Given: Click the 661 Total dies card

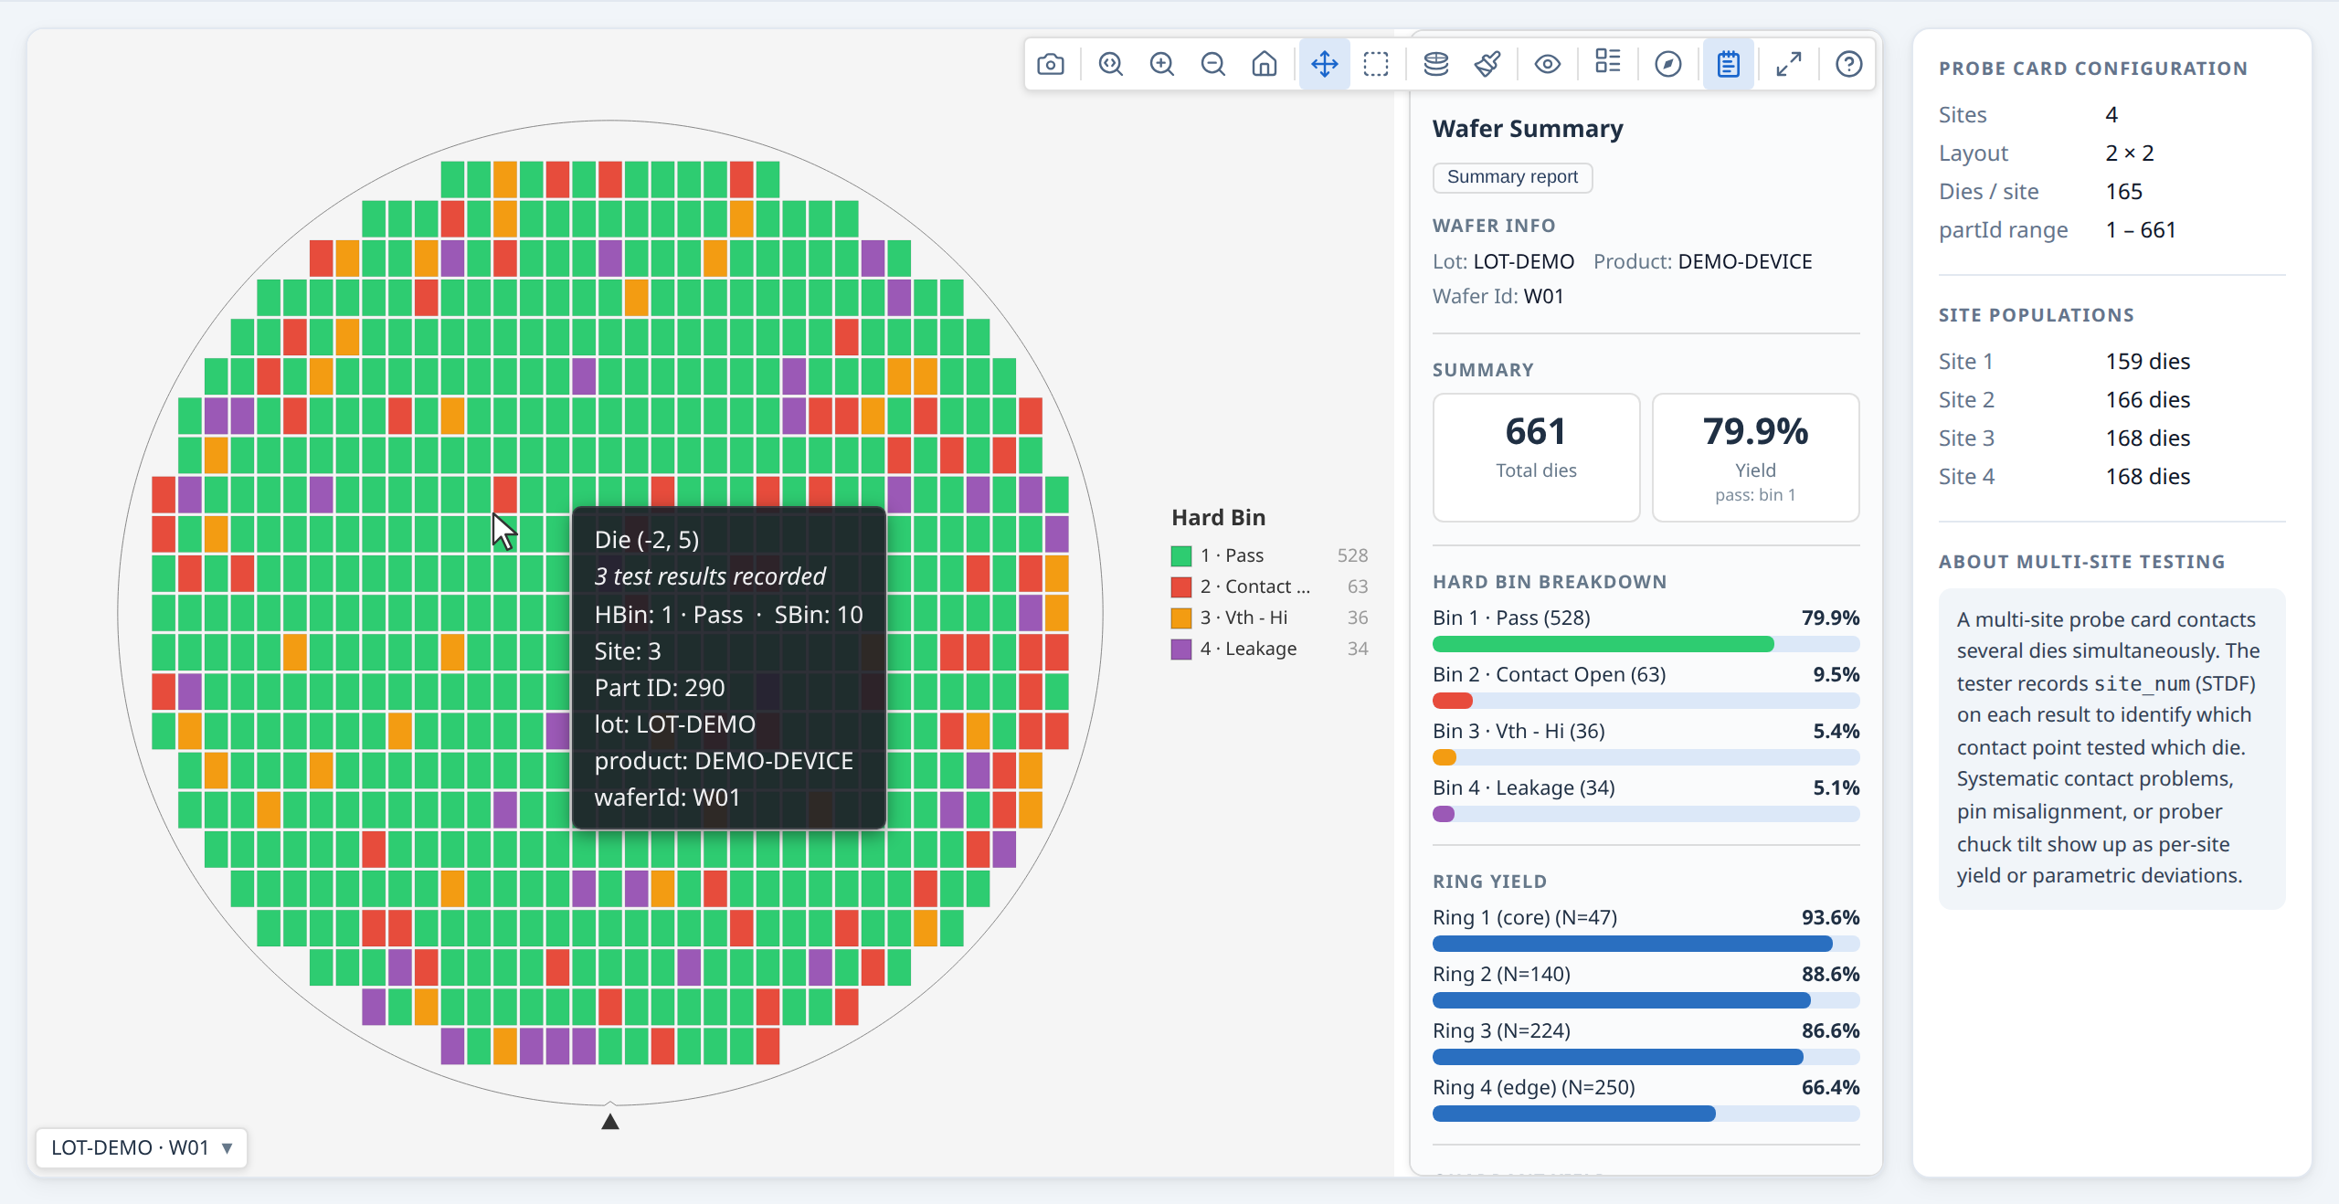Looking at the screenshot, I should pos(1536,458).
